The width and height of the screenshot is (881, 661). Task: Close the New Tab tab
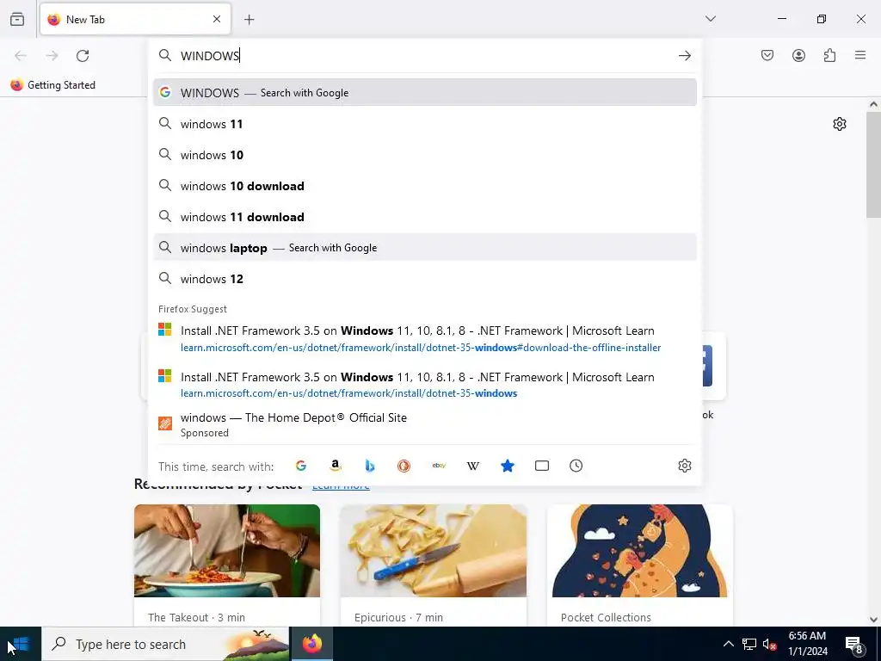[x=217, y=19]
